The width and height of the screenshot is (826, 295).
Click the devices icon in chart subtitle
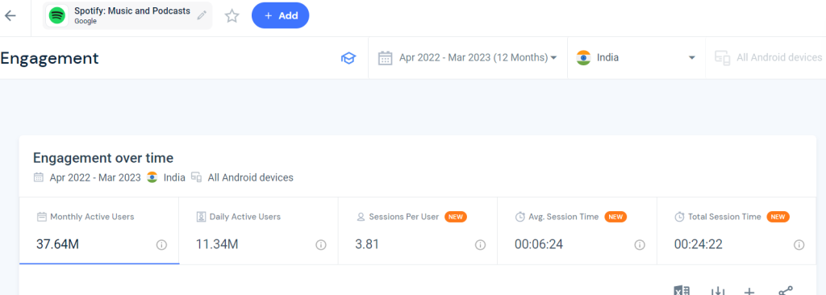pyautogui.click(x=197, y=177)
